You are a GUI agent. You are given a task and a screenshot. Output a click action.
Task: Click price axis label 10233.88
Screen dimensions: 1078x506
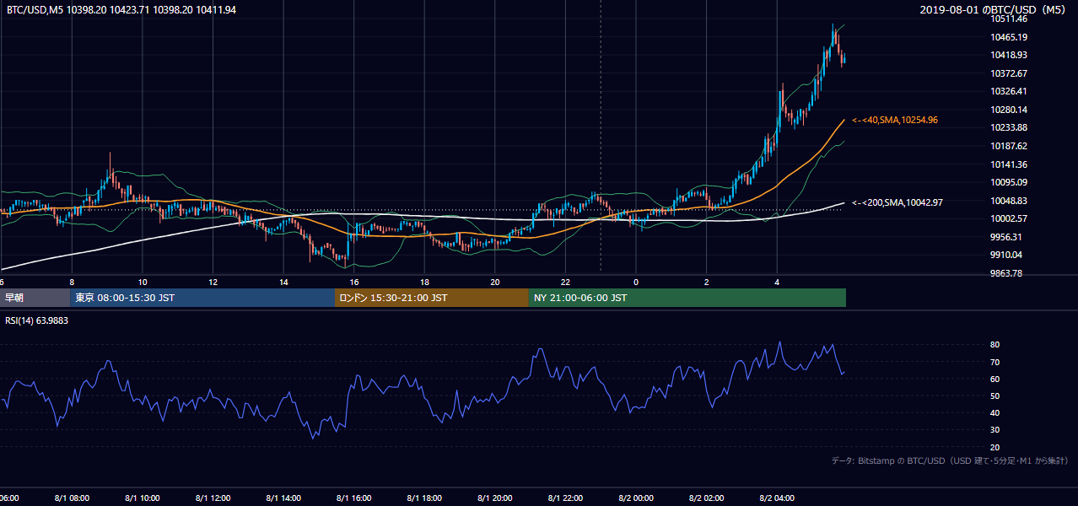(1008, 127)
